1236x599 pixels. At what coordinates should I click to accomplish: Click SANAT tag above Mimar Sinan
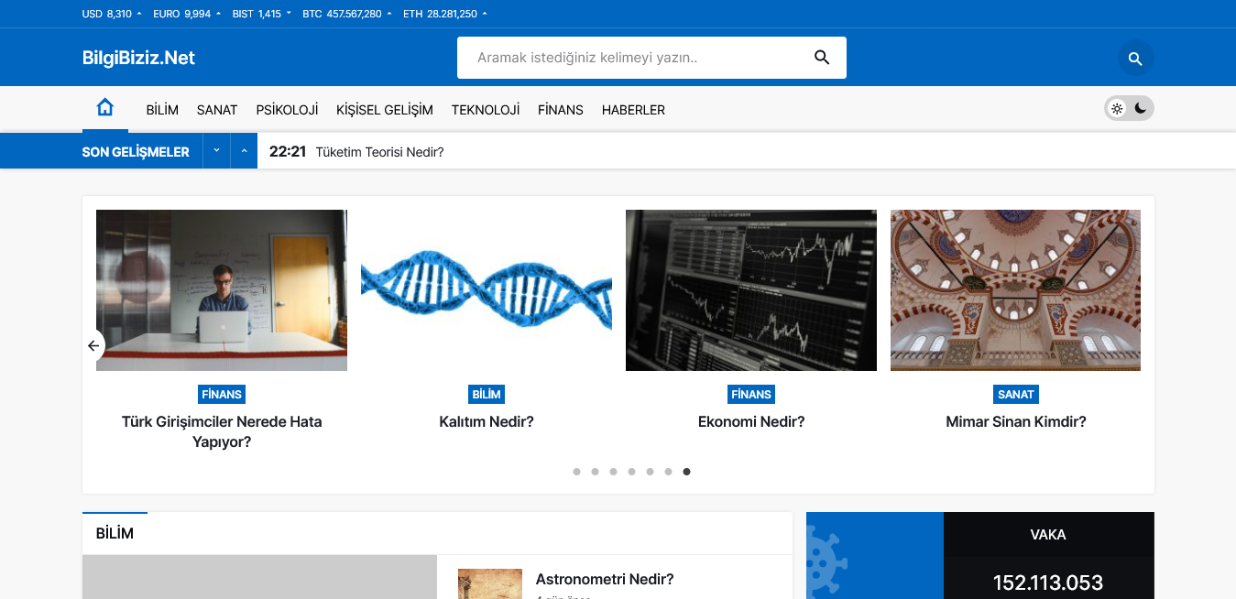click(x=1016, y=394)
